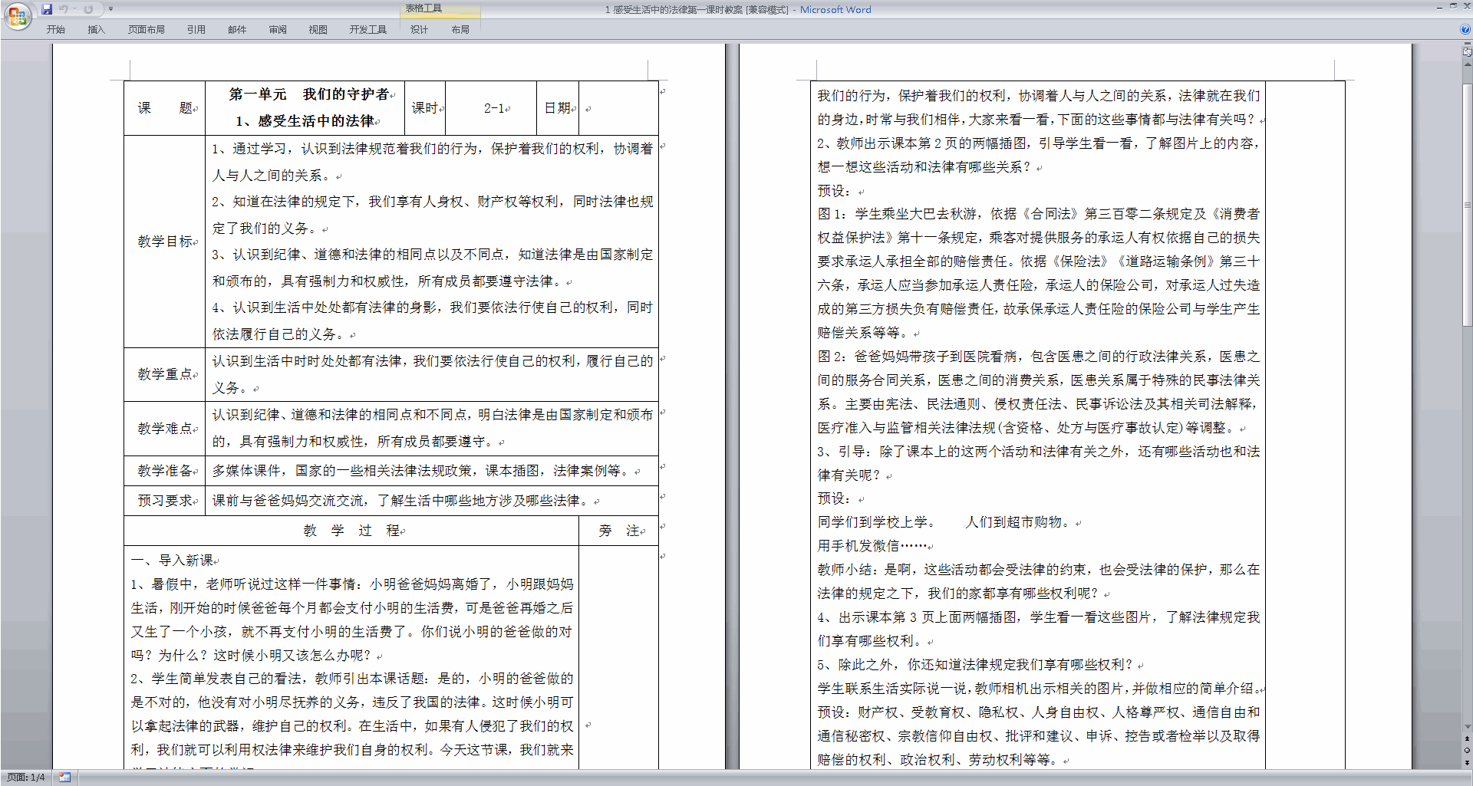Click the 预习要求 row label
Viewport: 1473px width, 786px height.
point(165,501)
